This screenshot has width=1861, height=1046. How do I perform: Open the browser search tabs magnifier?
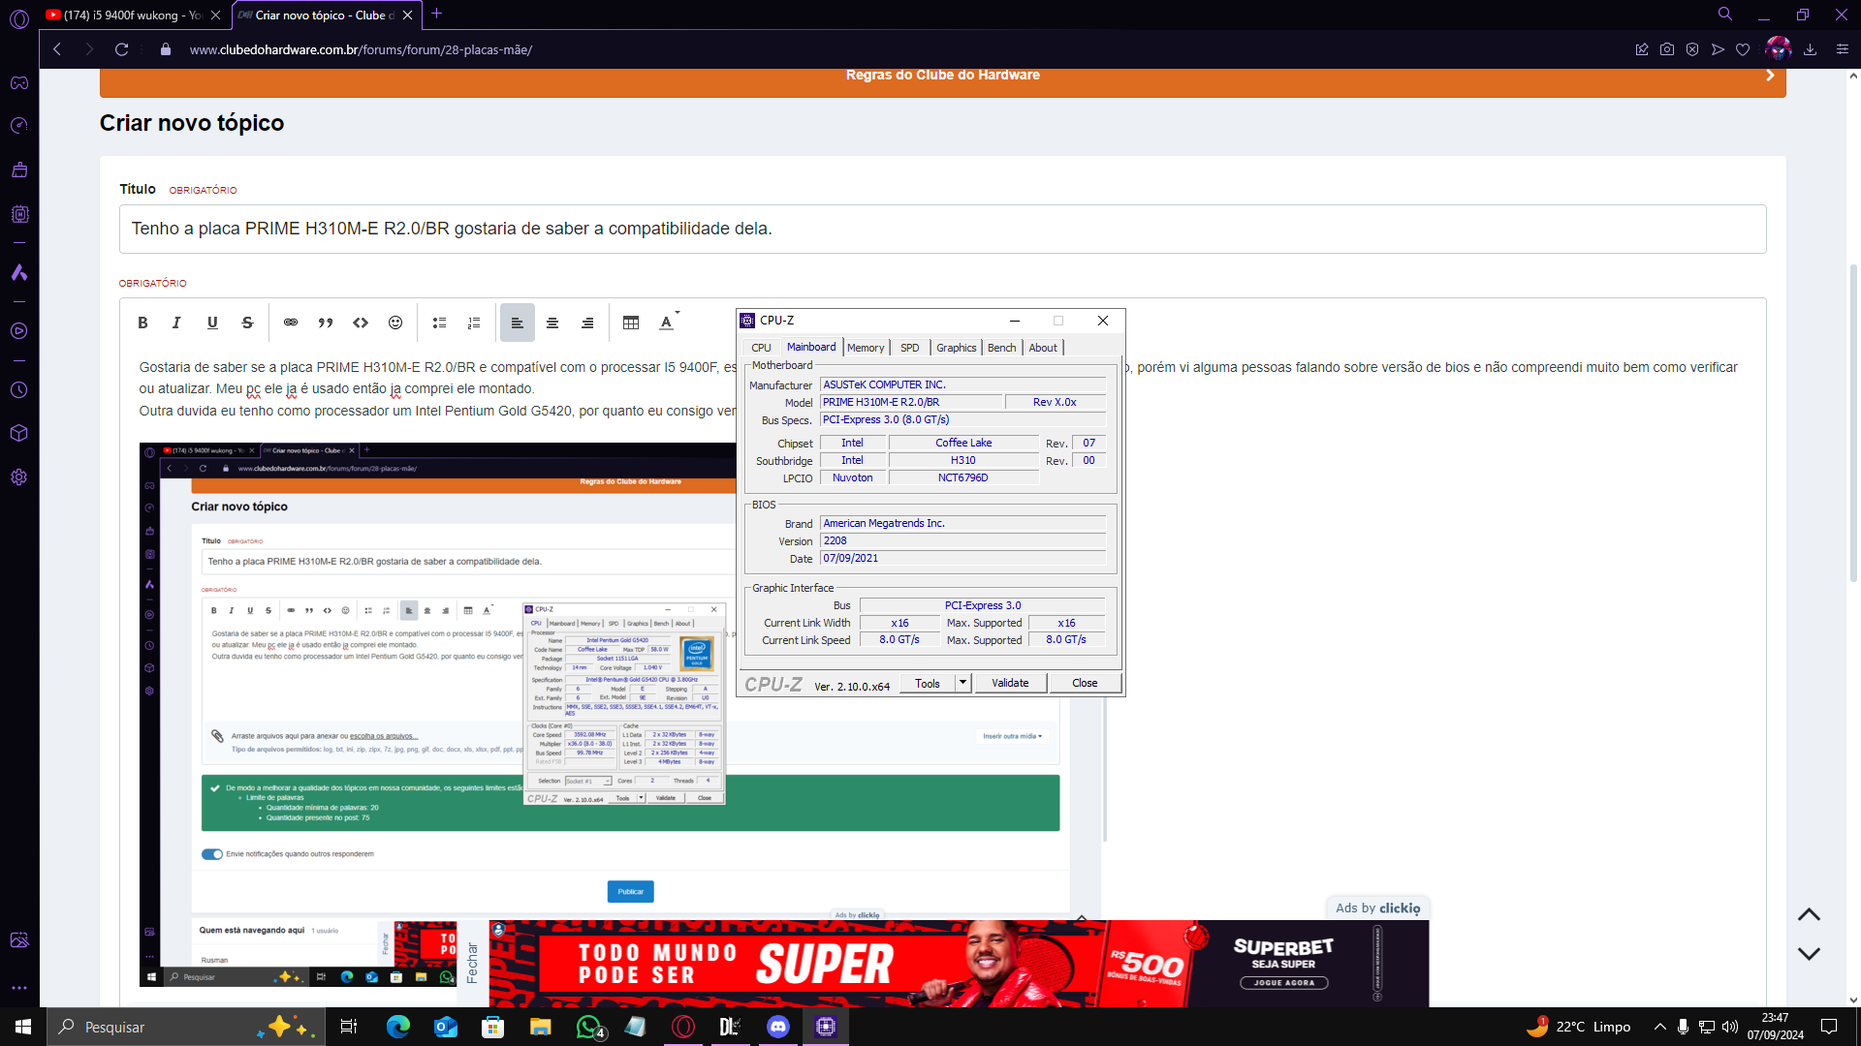pos(1725,14)
